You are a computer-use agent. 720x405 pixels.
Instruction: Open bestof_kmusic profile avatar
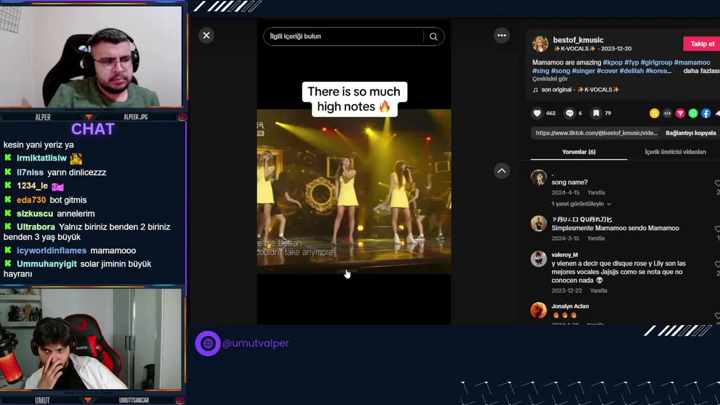click(541, 44)
